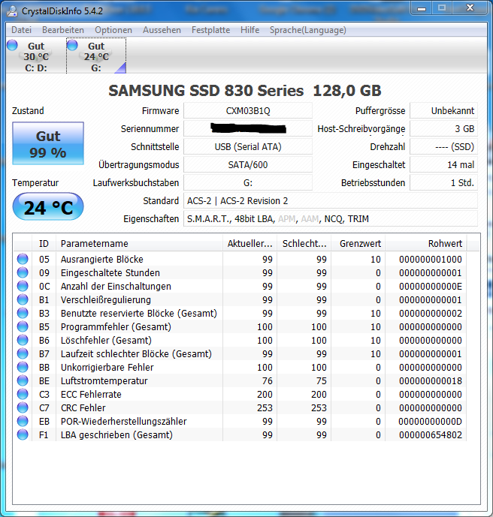493x517 pixels.
Task: Click the Eigenschaften features field
Action: click(x=331, y=218)
